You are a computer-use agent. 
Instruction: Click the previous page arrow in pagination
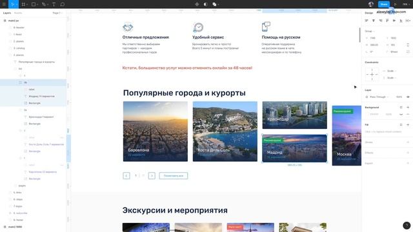tap(126, 176)
